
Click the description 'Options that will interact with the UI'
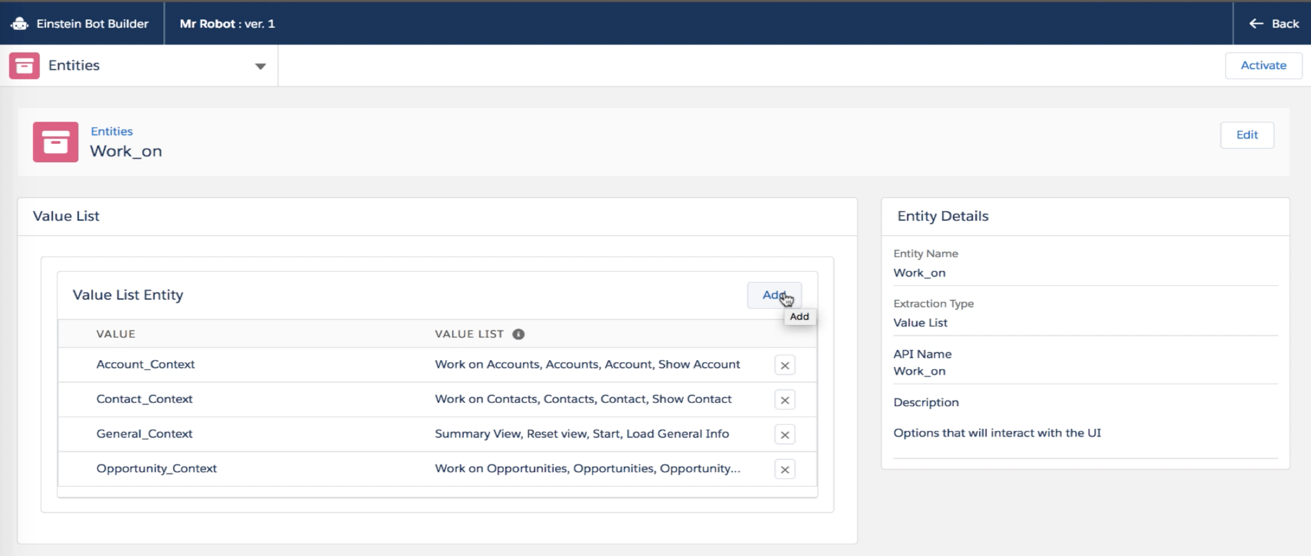pyautogui.click(x=997, y=433)
